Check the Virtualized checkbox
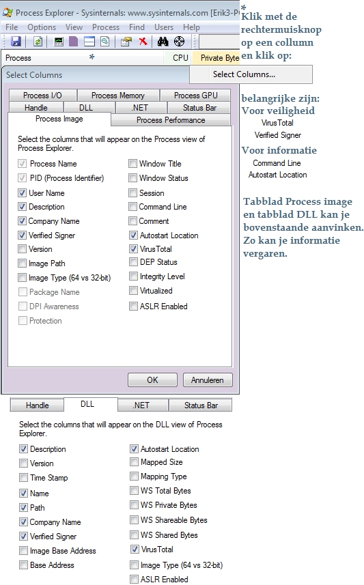The image size is (364, 585). click(x=133, y=290)
